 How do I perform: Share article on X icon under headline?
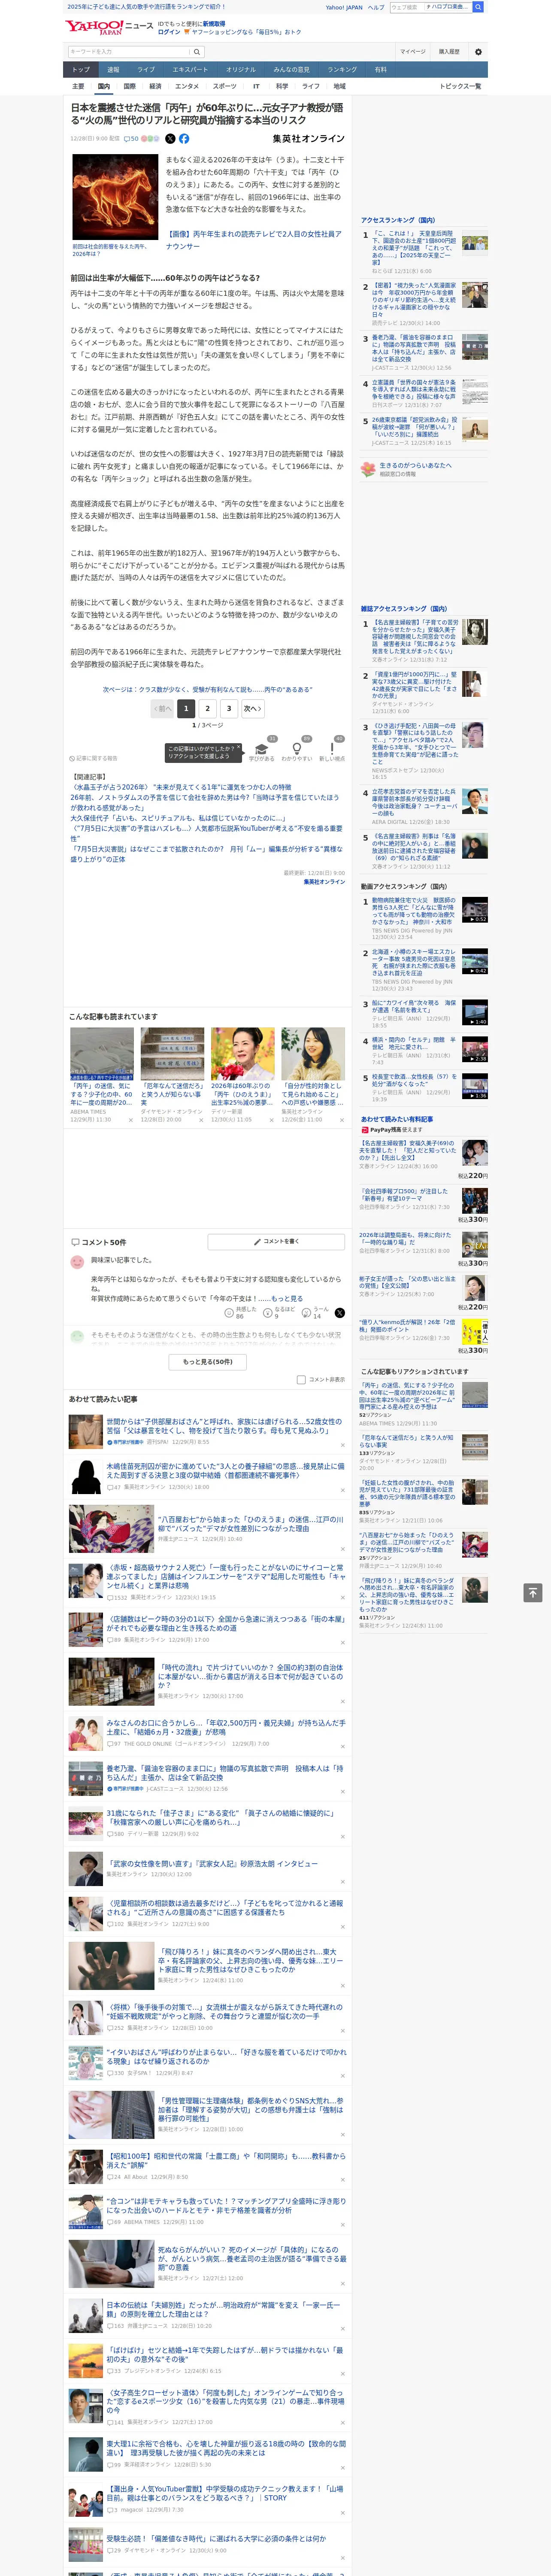[x=170, y=139]
